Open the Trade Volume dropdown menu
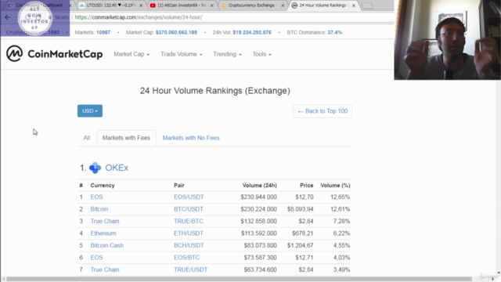Image resolution: width=501 pixels, height=282 pixels. pos(181,54)
